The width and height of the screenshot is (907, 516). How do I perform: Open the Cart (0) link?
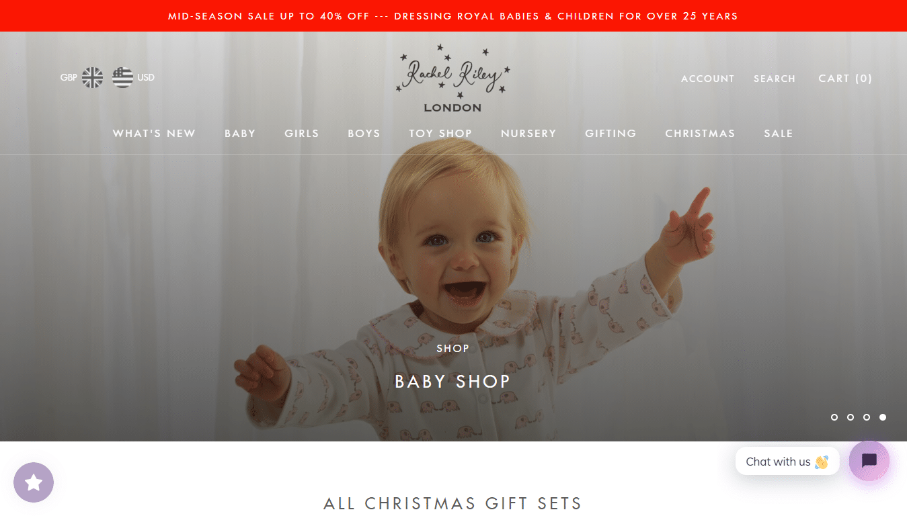(845, 79)
